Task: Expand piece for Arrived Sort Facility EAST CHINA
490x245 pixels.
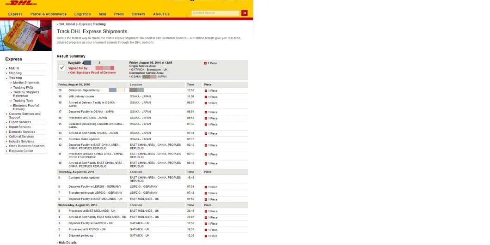Action: pyautogui.click(x=206, y=163)
